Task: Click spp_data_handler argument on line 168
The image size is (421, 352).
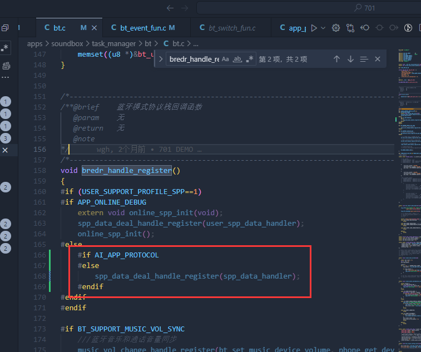Action: click(257, 276)
